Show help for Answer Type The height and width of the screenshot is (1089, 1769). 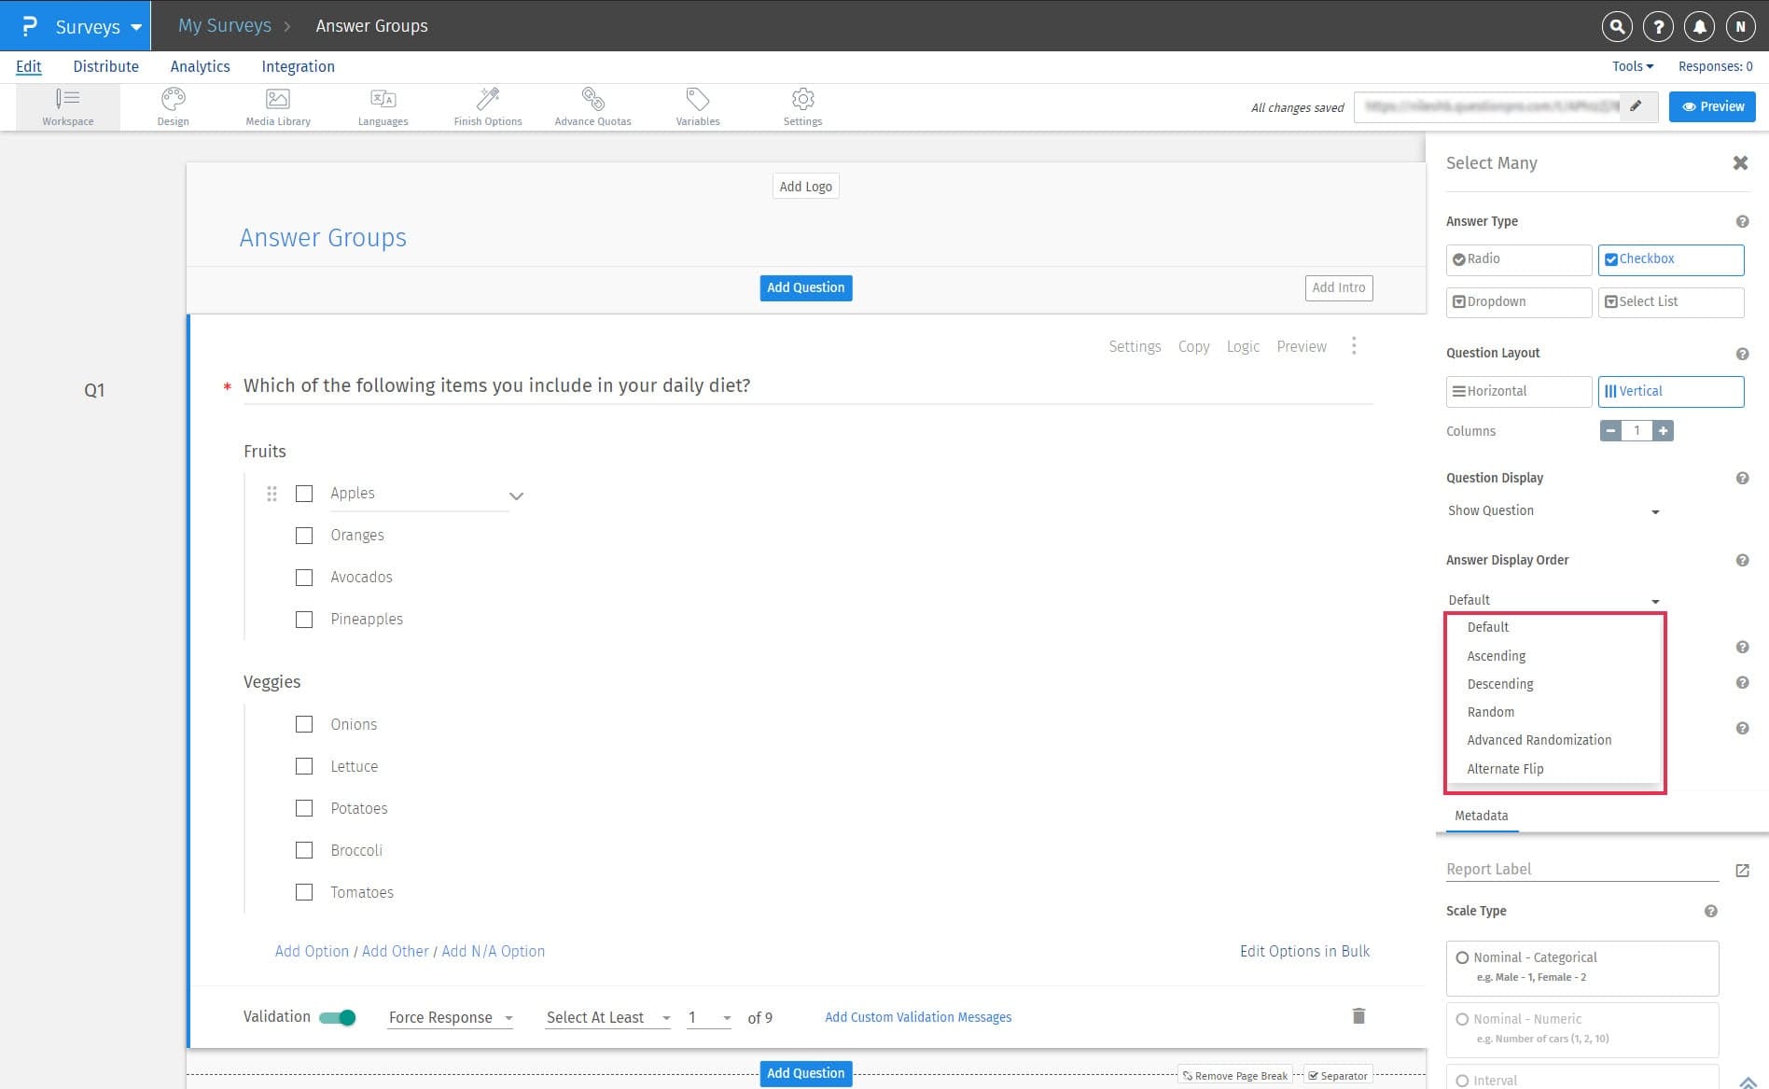tap(1742, 221)
